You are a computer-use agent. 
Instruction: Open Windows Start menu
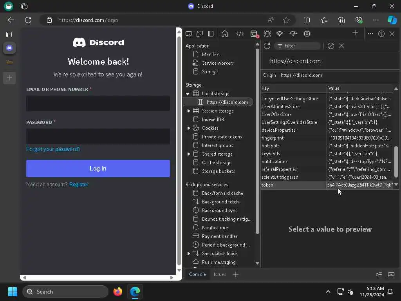click(x=13, y=292)
